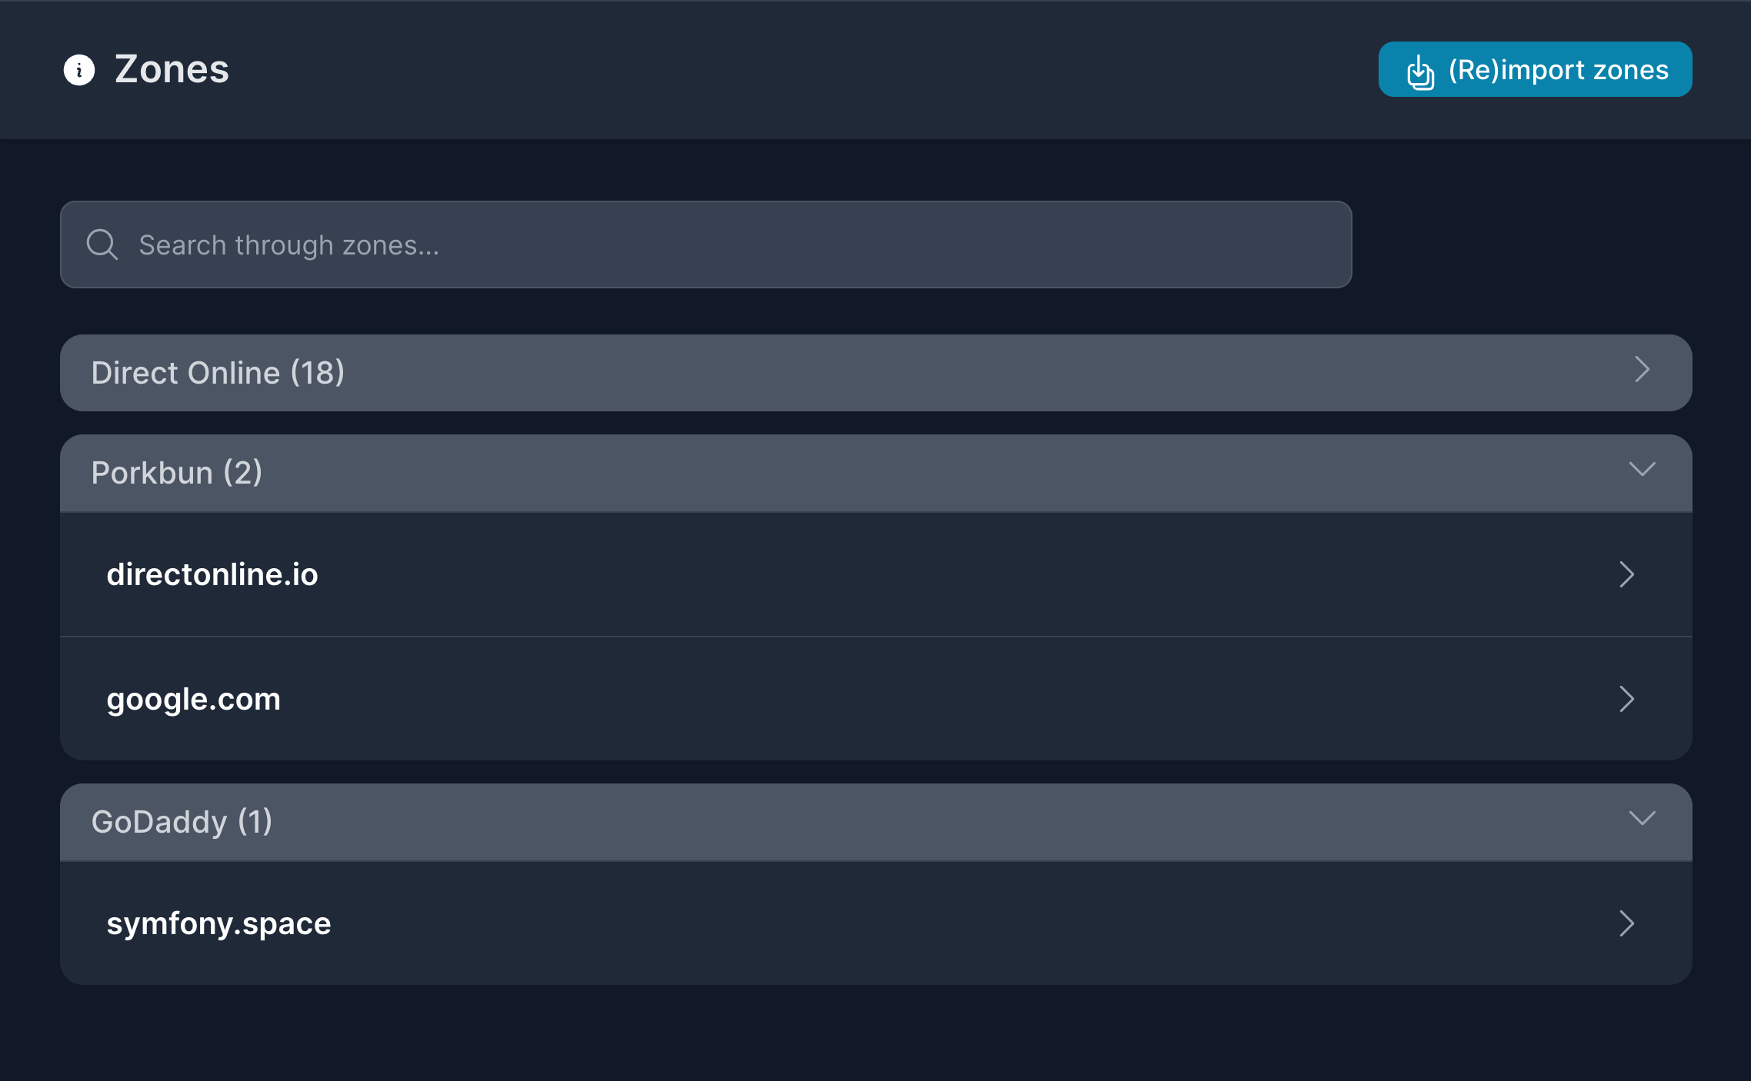The height and width of the screenshot is (1081, 1751).
Task: Click the info icon next to Zones heading
Action: pos(80,70)
